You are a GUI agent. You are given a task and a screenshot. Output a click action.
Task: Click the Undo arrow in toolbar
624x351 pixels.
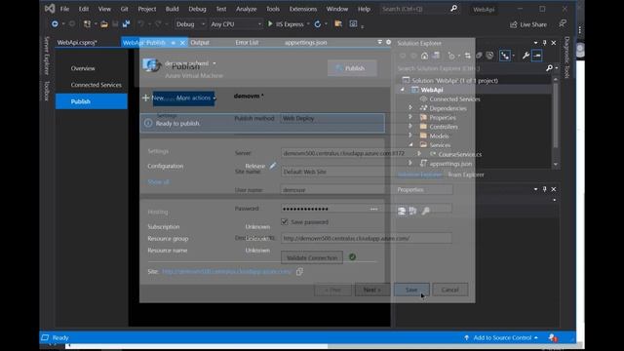point(140,24)
